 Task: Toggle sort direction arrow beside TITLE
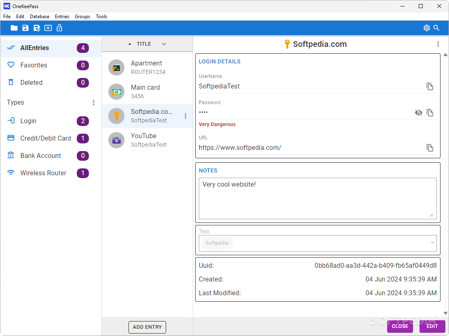[130, 44]
